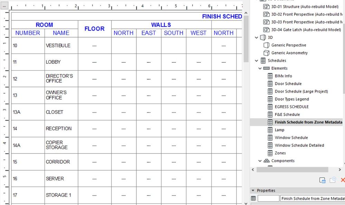The height and width of the screenshot is (205, 345).
Task: Collapse the Components group
Action: [x=260, y=161]
